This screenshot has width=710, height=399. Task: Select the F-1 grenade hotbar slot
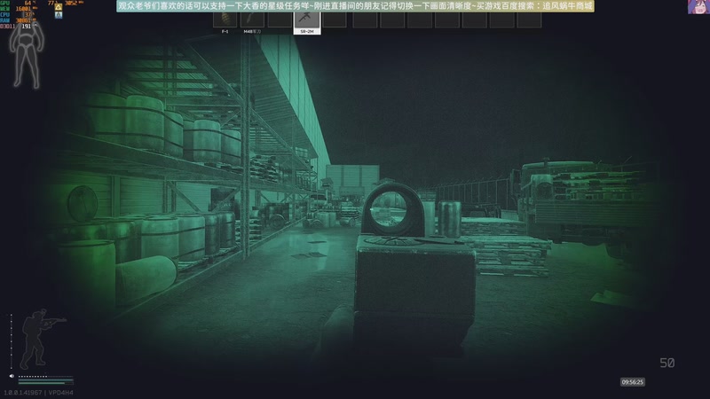point(225,23)
